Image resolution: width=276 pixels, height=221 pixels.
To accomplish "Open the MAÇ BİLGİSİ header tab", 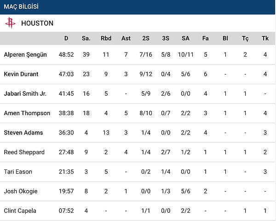I will [21, 6].
